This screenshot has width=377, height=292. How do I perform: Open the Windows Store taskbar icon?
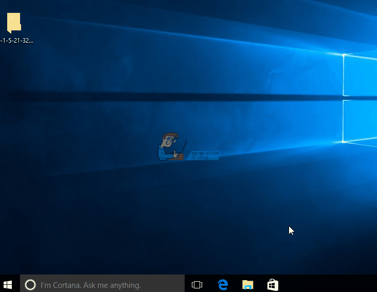point(273,285)
